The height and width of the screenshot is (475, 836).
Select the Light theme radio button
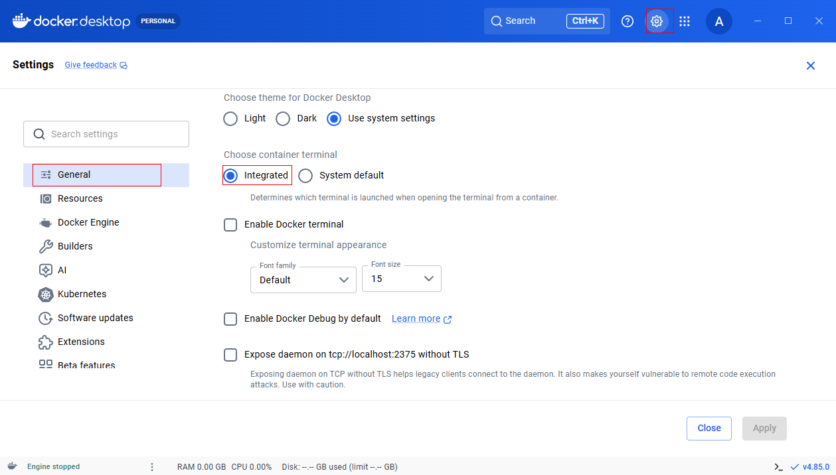click(230, 119)
